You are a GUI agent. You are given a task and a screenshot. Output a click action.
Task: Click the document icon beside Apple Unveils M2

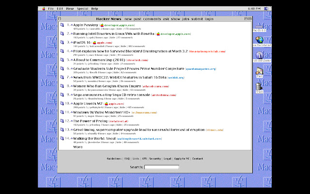tap(62, 103)
